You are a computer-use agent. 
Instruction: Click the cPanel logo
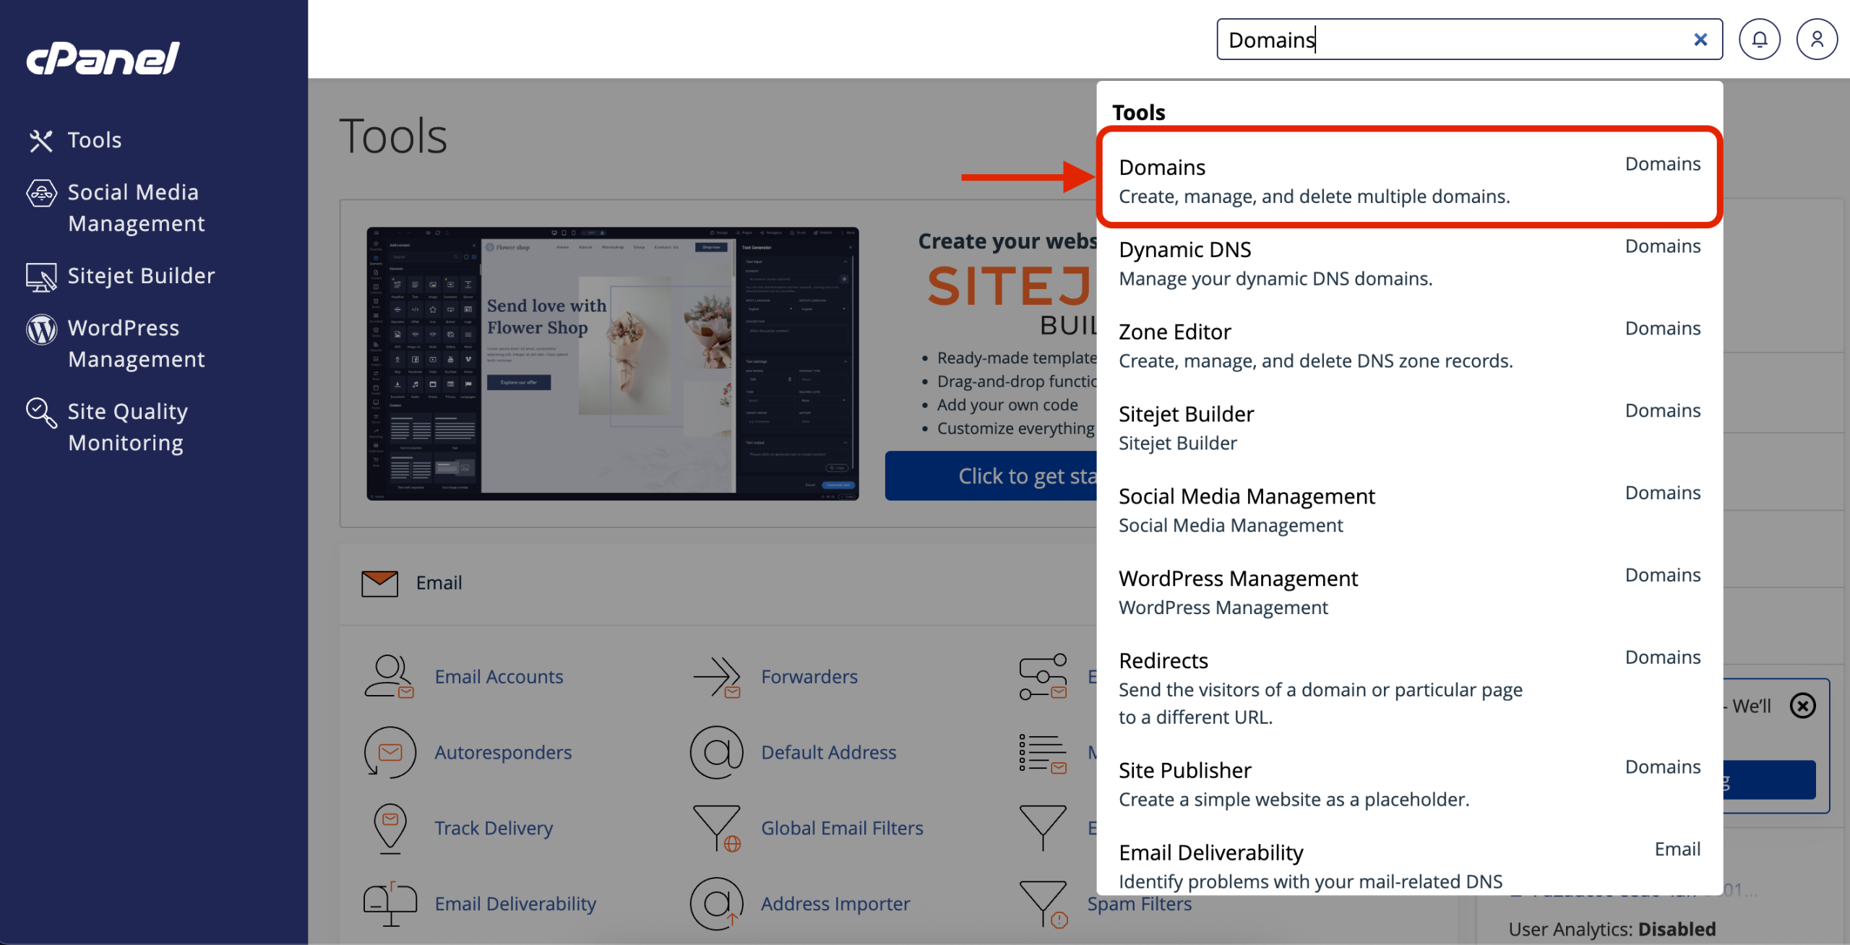103,58
